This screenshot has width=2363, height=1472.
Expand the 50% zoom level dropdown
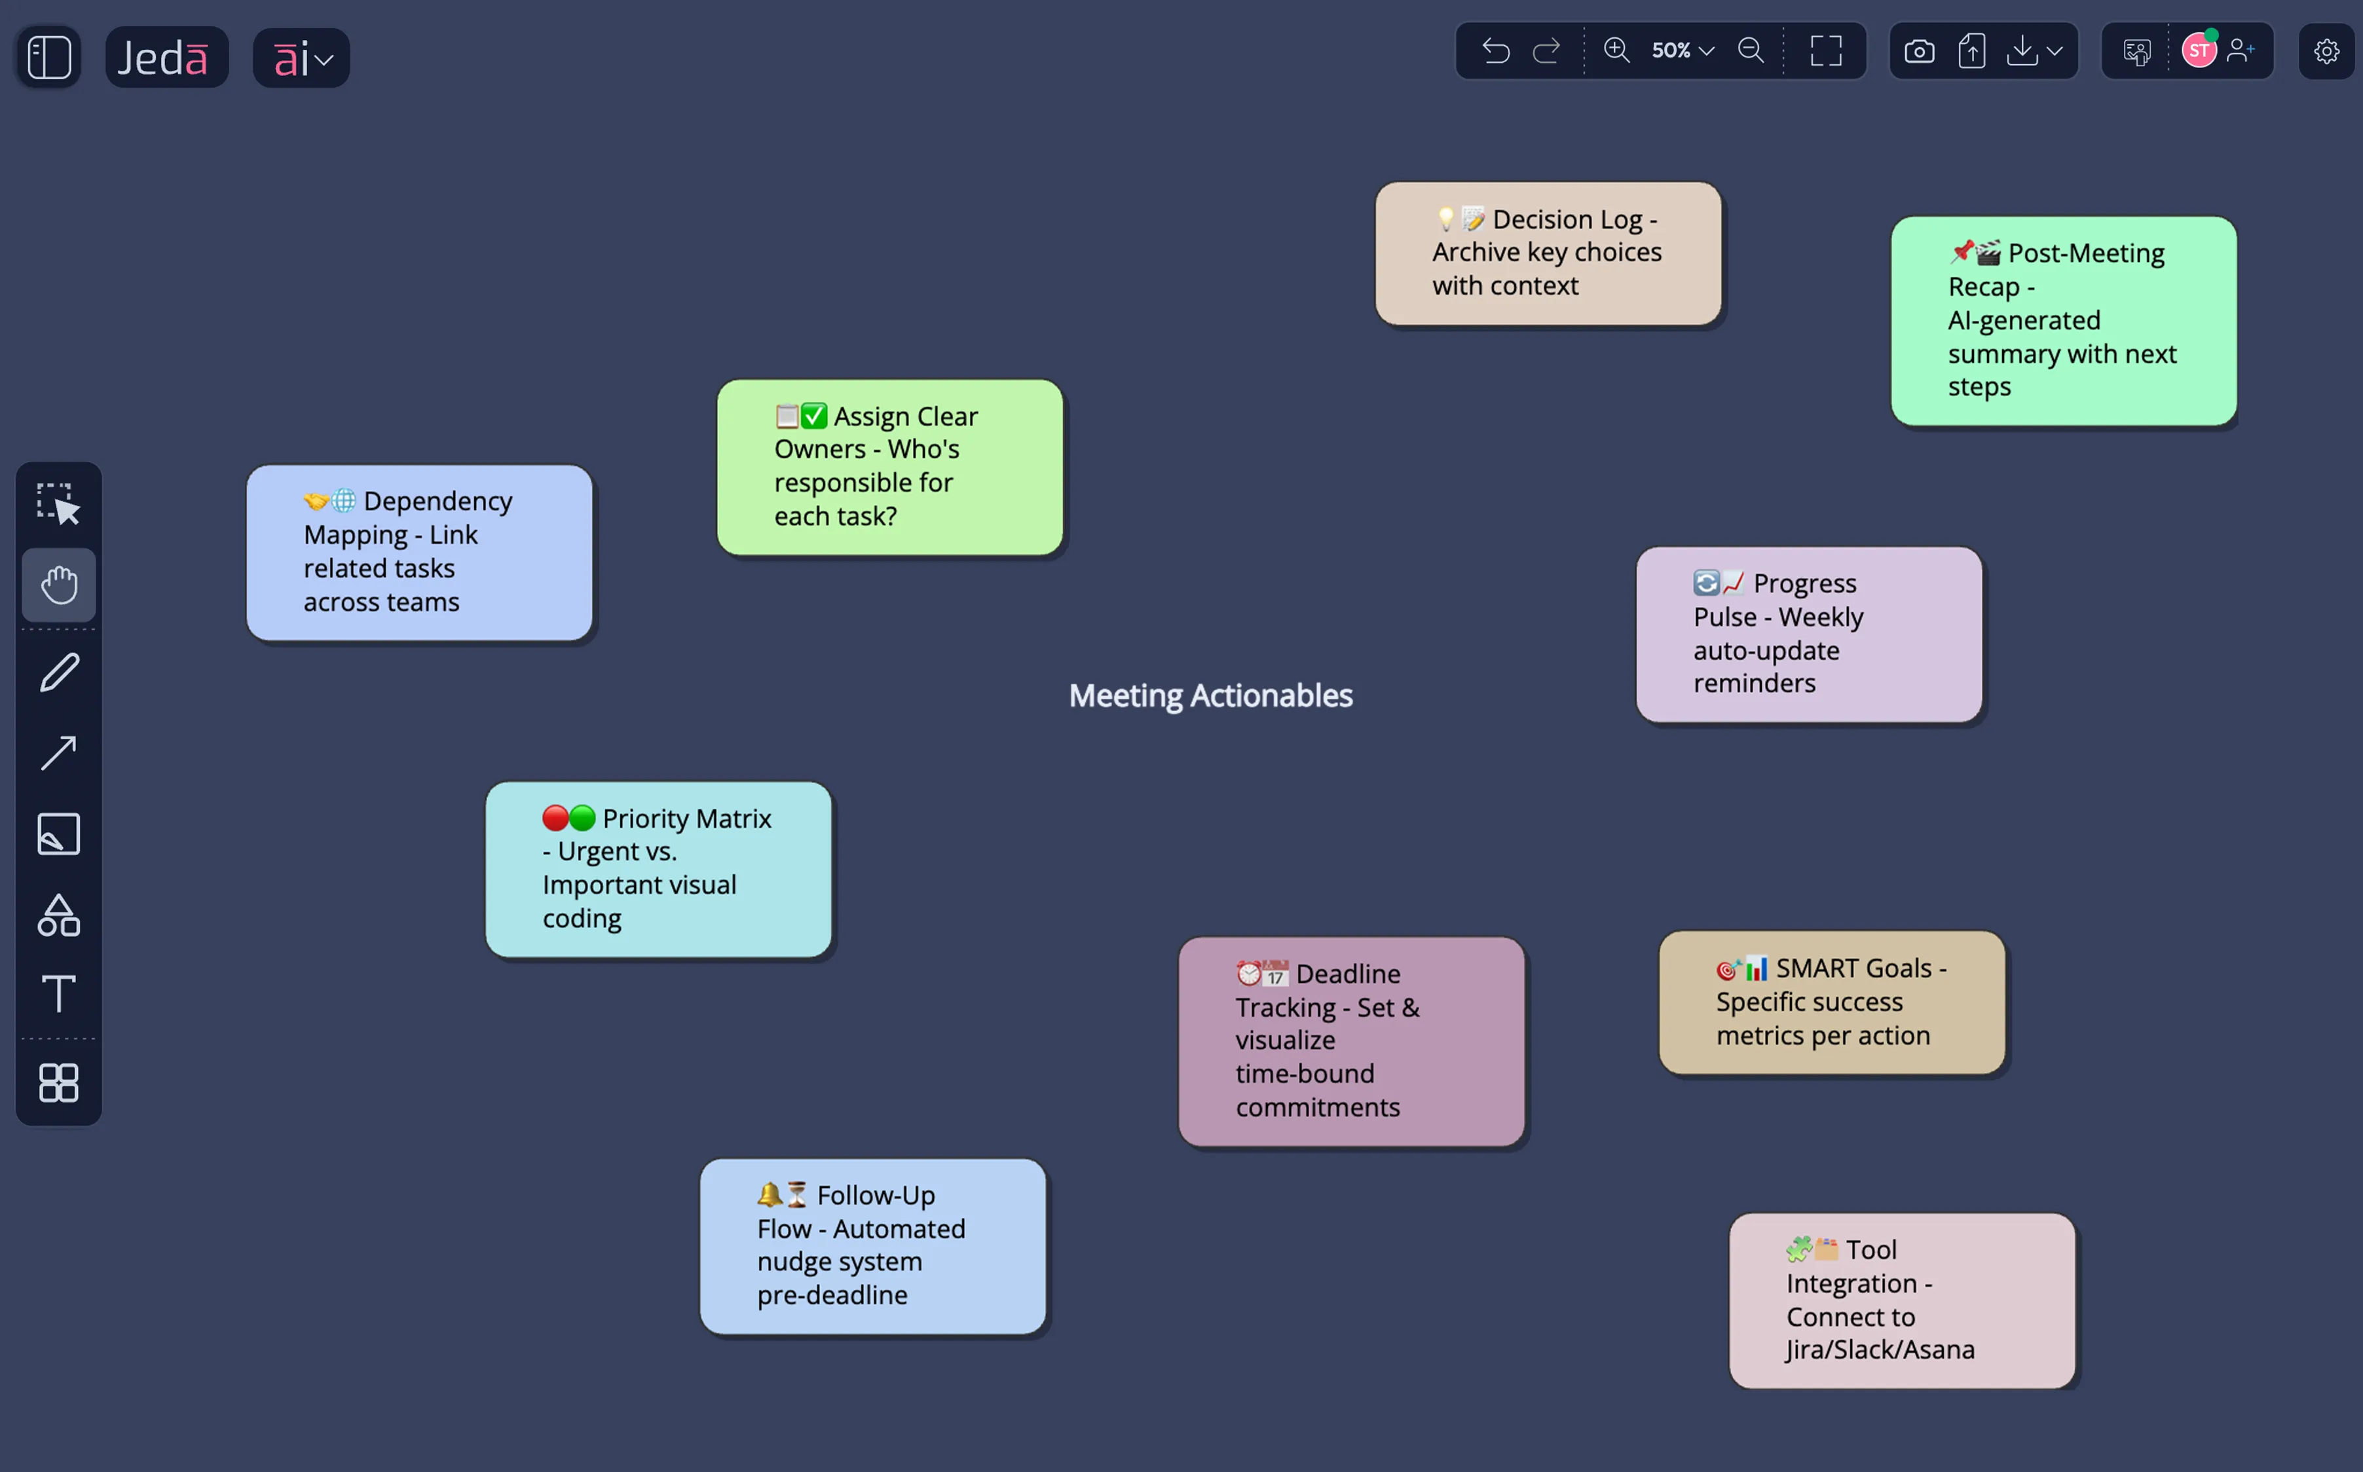coord(1683,50)
